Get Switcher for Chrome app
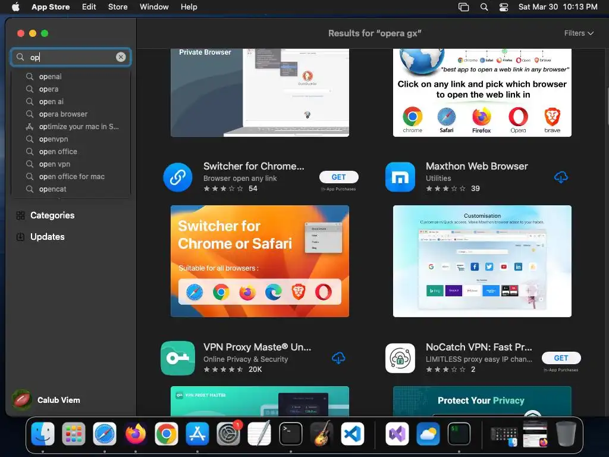Screen dimensions: 609x457 338,177
